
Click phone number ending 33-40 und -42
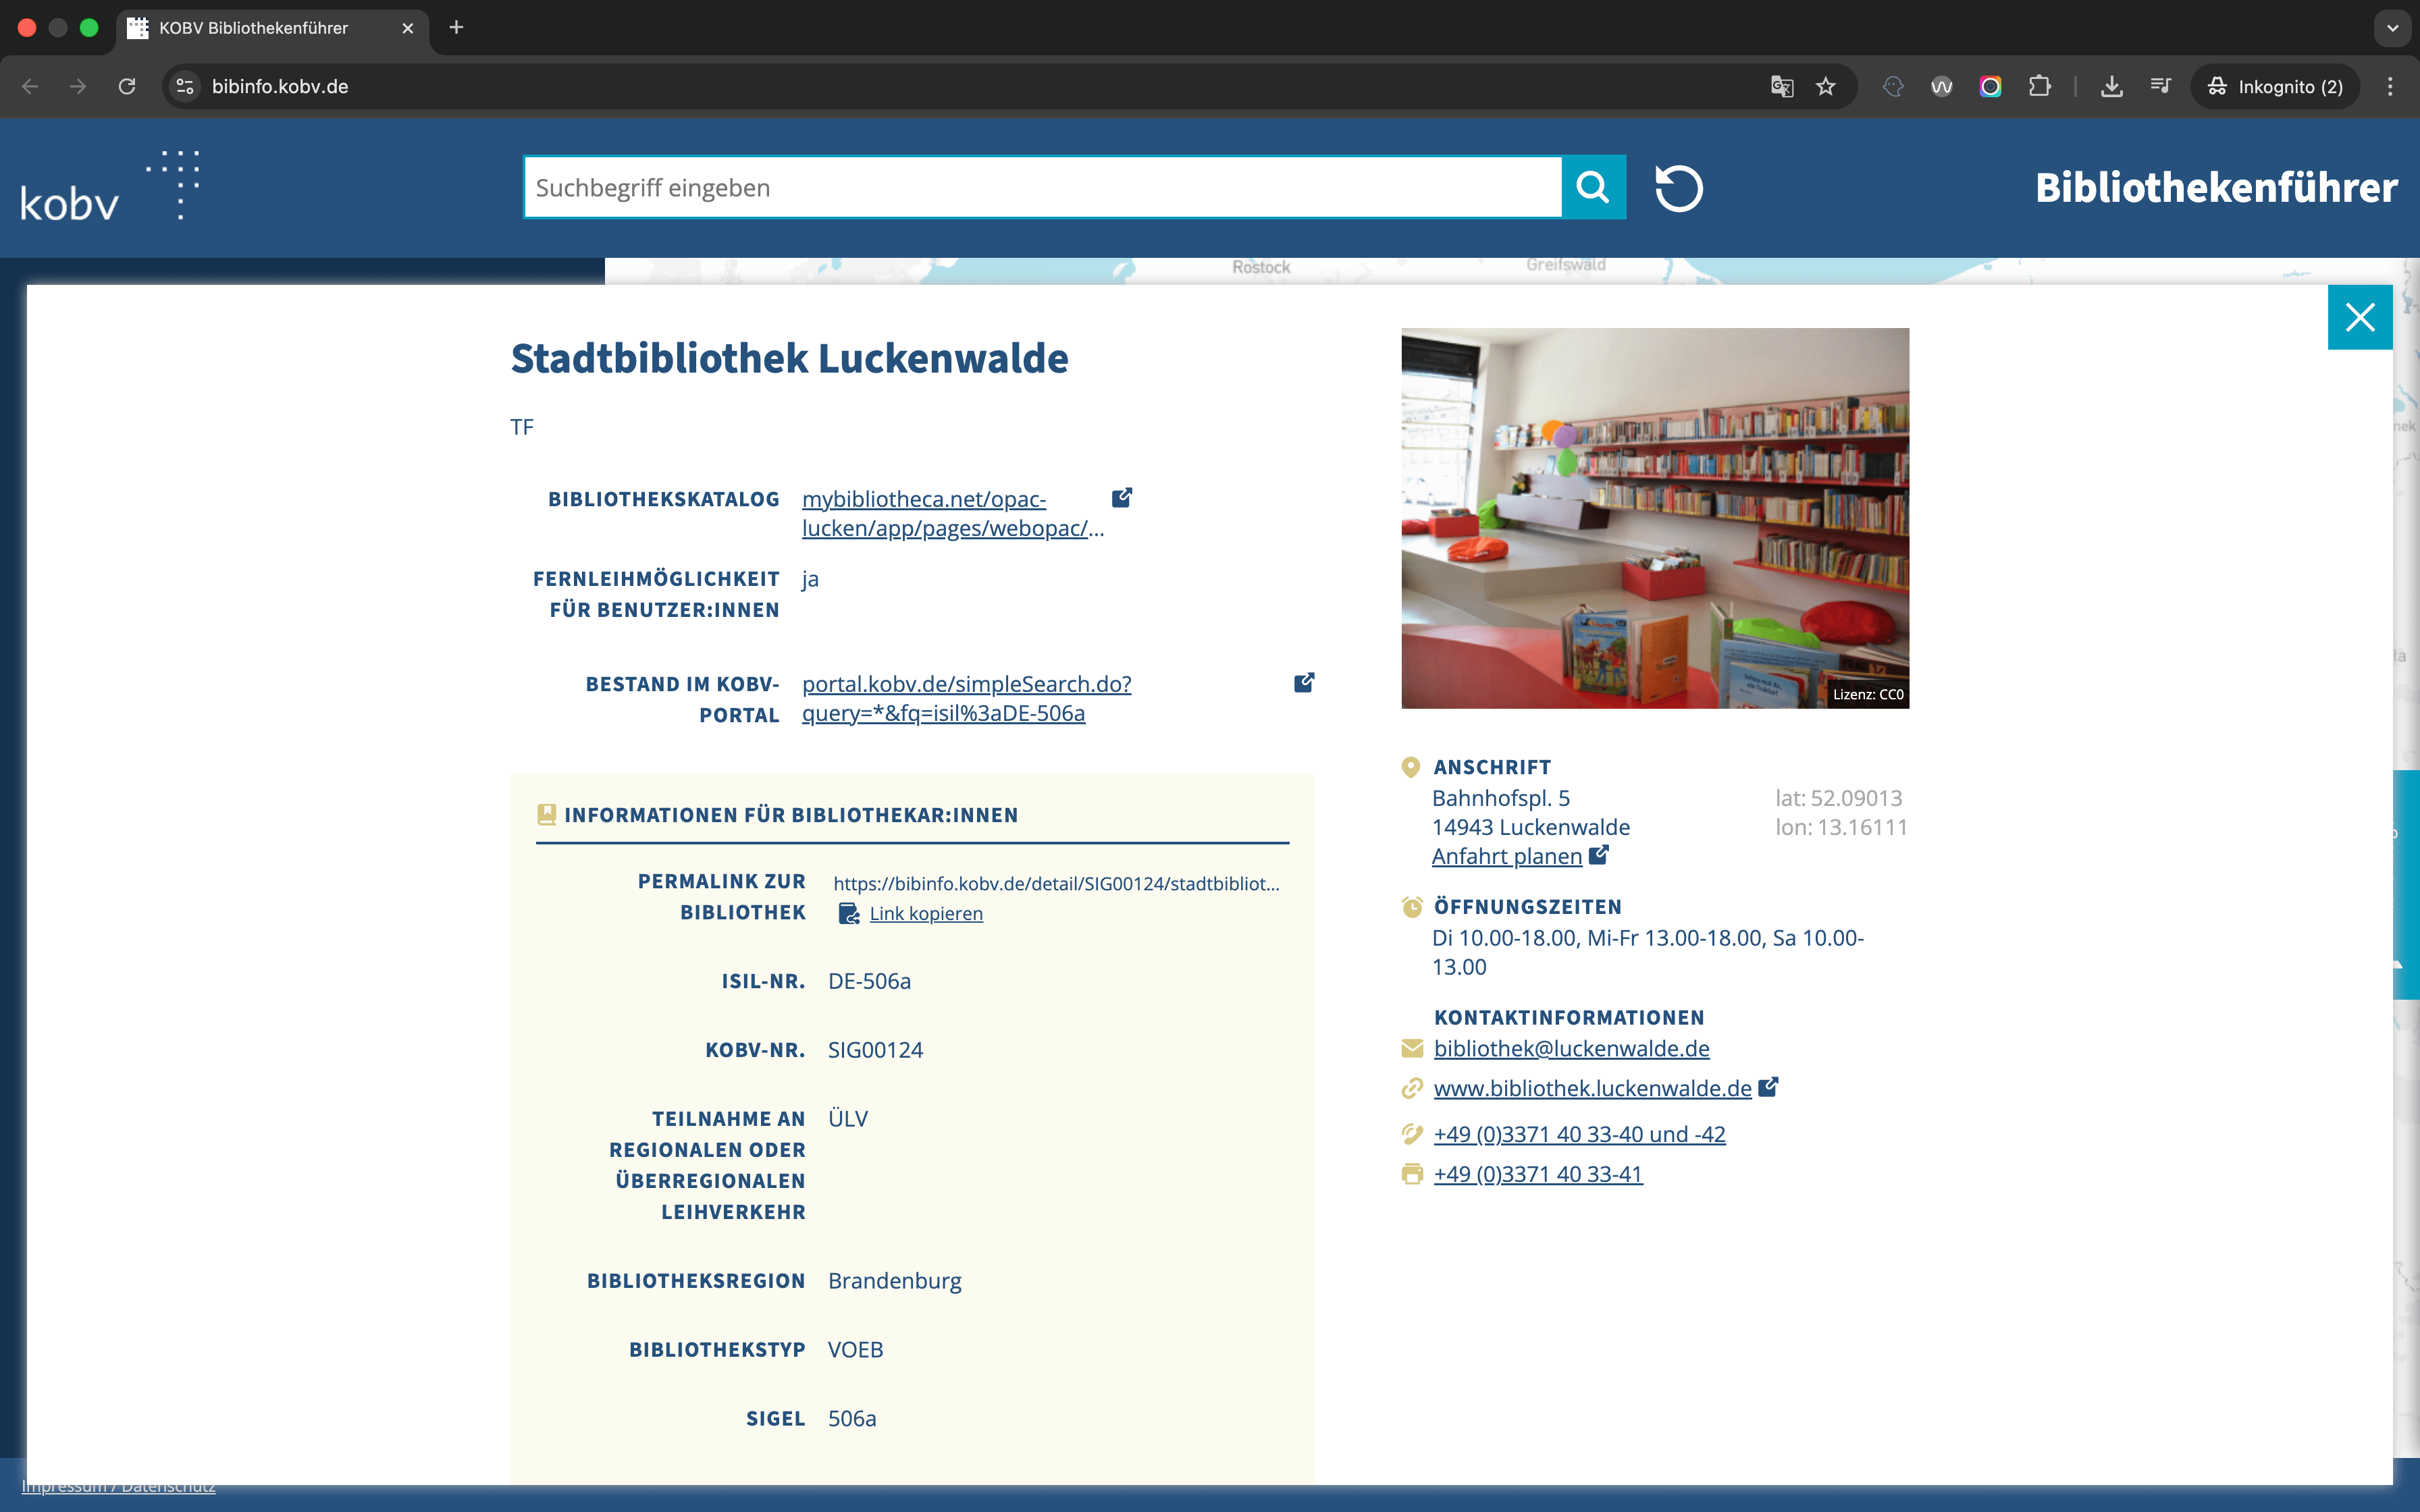[1579, 1134]
